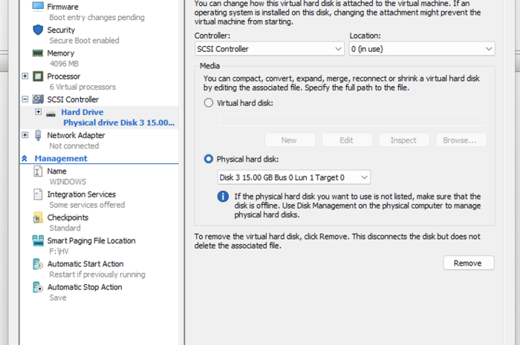Viewport: 520px width, 345px height.
Task: Click the SCSI Controller icon
Action: point(38,99)
